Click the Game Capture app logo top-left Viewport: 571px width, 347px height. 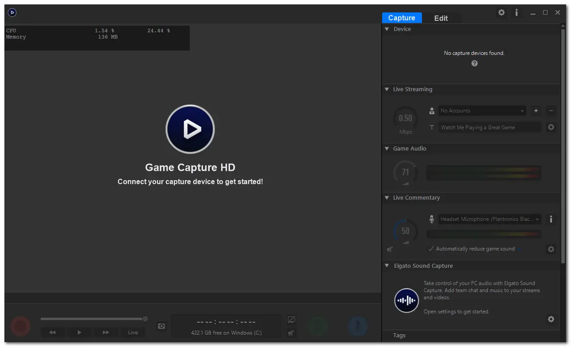pyautogui.click(x=12, y=12)
